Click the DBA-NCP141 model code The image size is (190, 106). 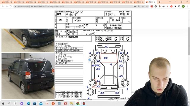(x=116, y=26)
